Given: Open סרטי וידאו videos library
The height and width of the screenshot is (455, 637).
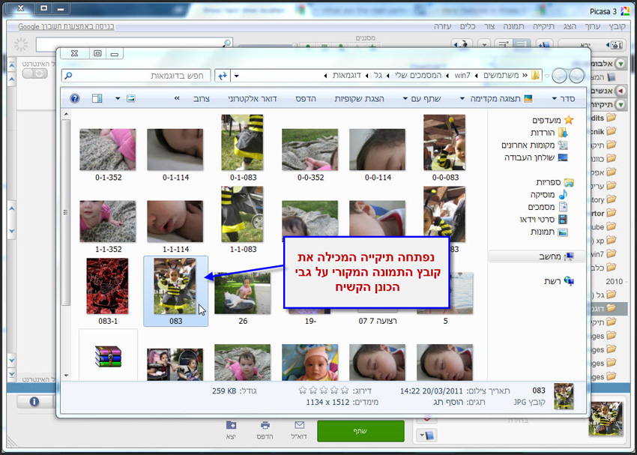Looking at the screenshot, I should (x=543, y=220).
